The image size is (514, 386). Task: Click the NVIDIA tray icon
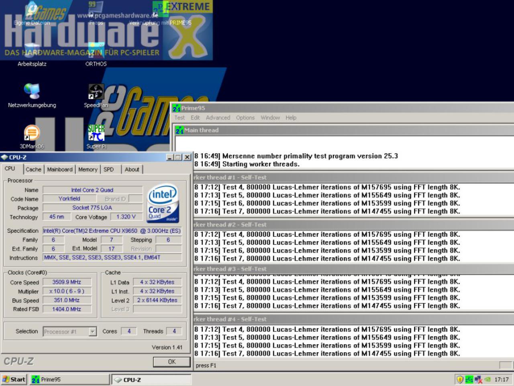coord(487,379)
